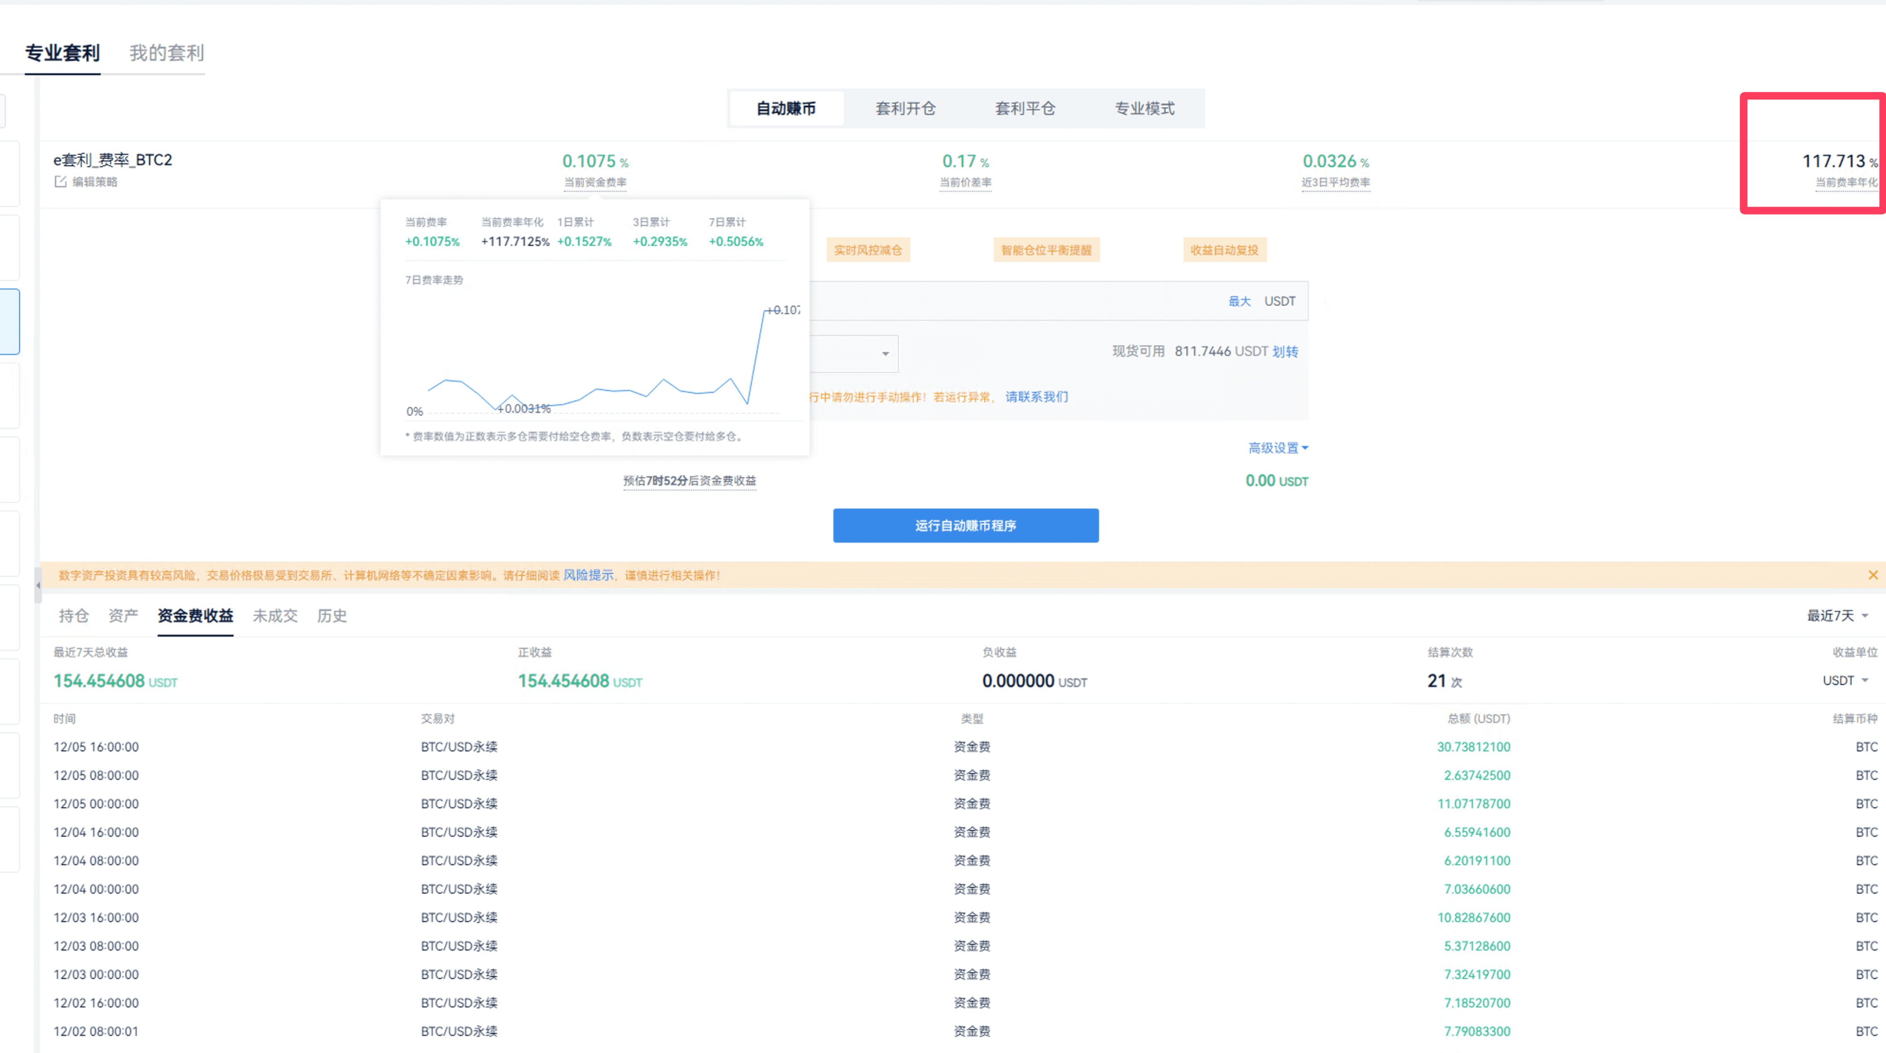
Task: Expand 高级设置 options
Action: pyautogui.click(x=1278, y=448)
